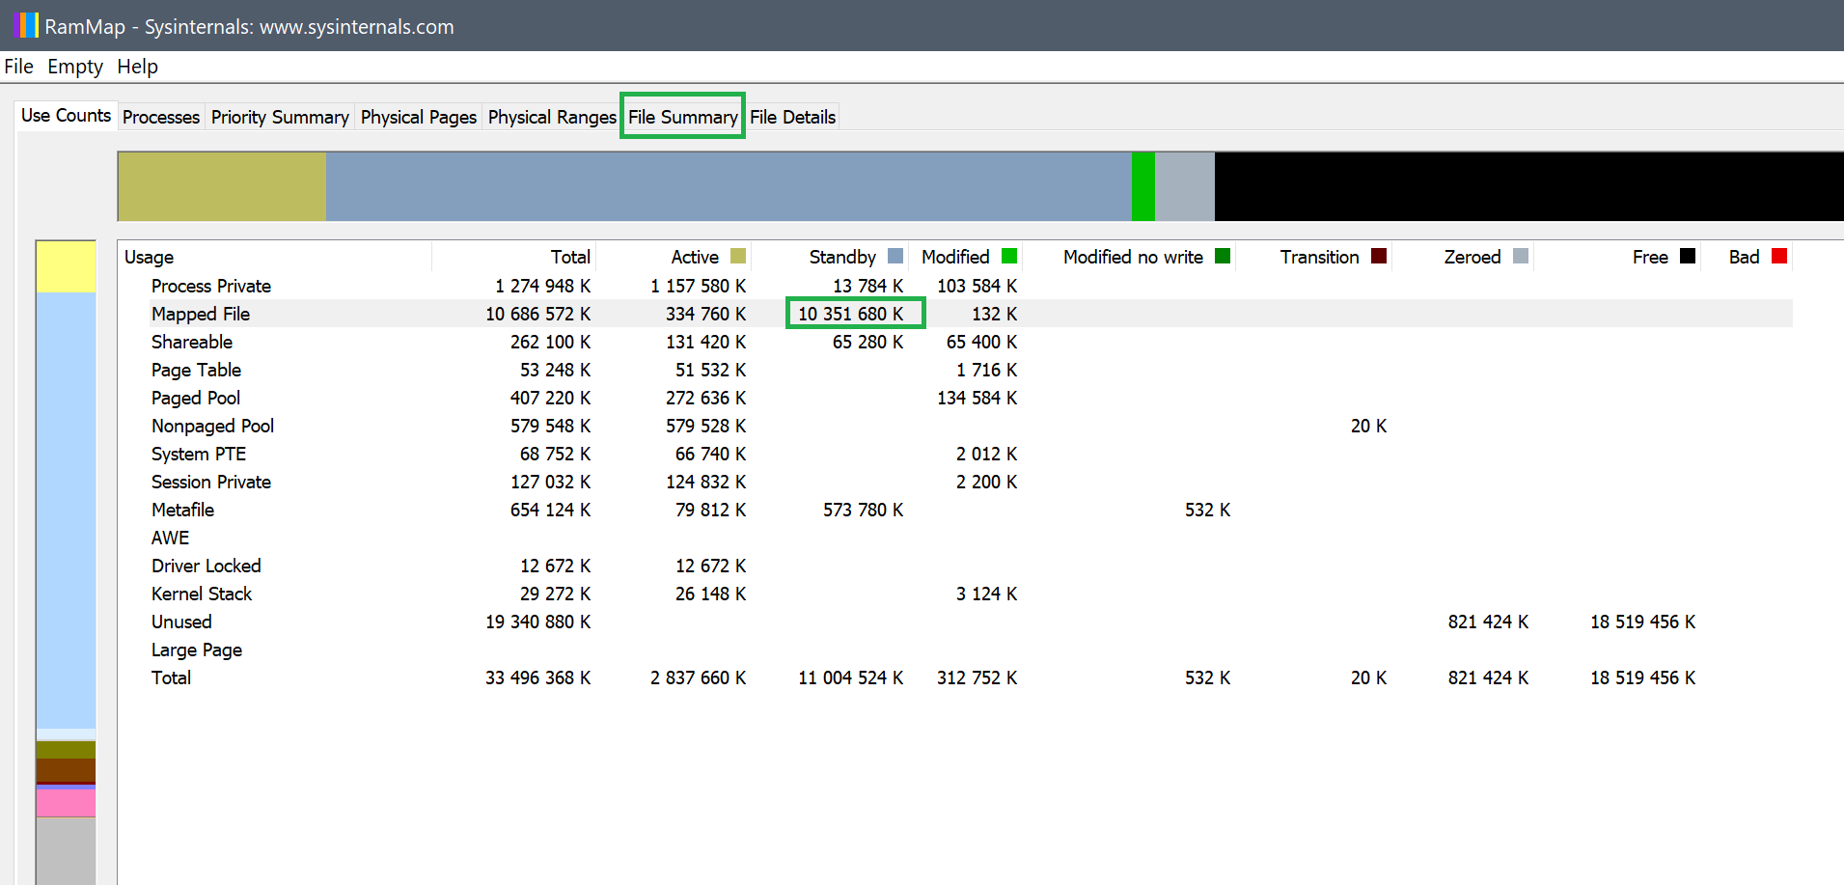Image resolution: width=1844 pixels, height=885 pixels.
Task: Select the Nonpaged Pool row
Action: click(x=955, y=426)
